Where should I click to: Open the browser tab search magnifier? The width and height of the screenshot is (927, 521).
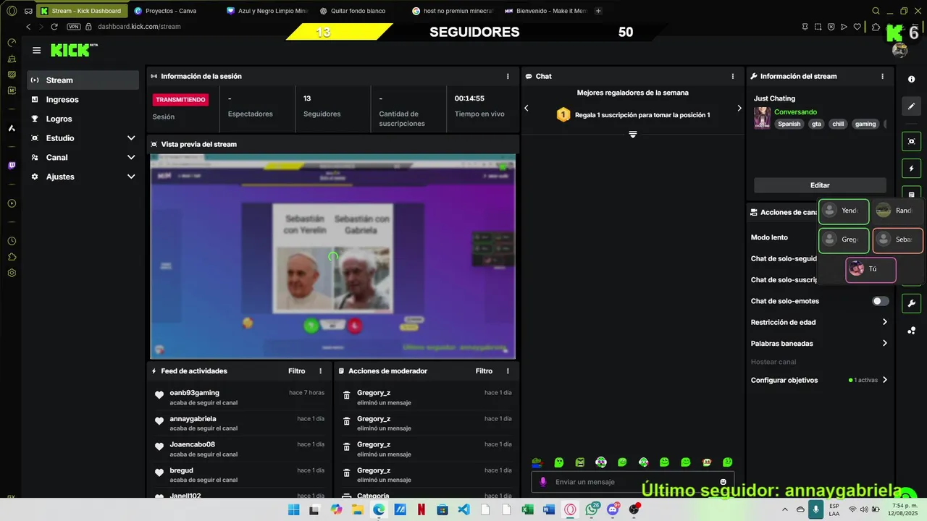point(876,11)
